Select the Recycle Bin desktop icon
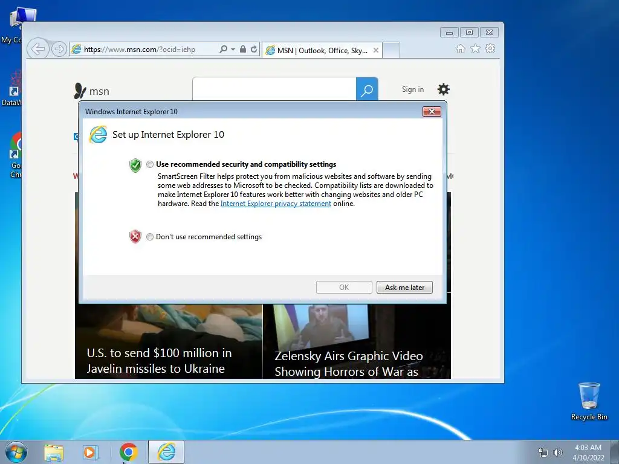619x464 pixels. tap(589, 401)
